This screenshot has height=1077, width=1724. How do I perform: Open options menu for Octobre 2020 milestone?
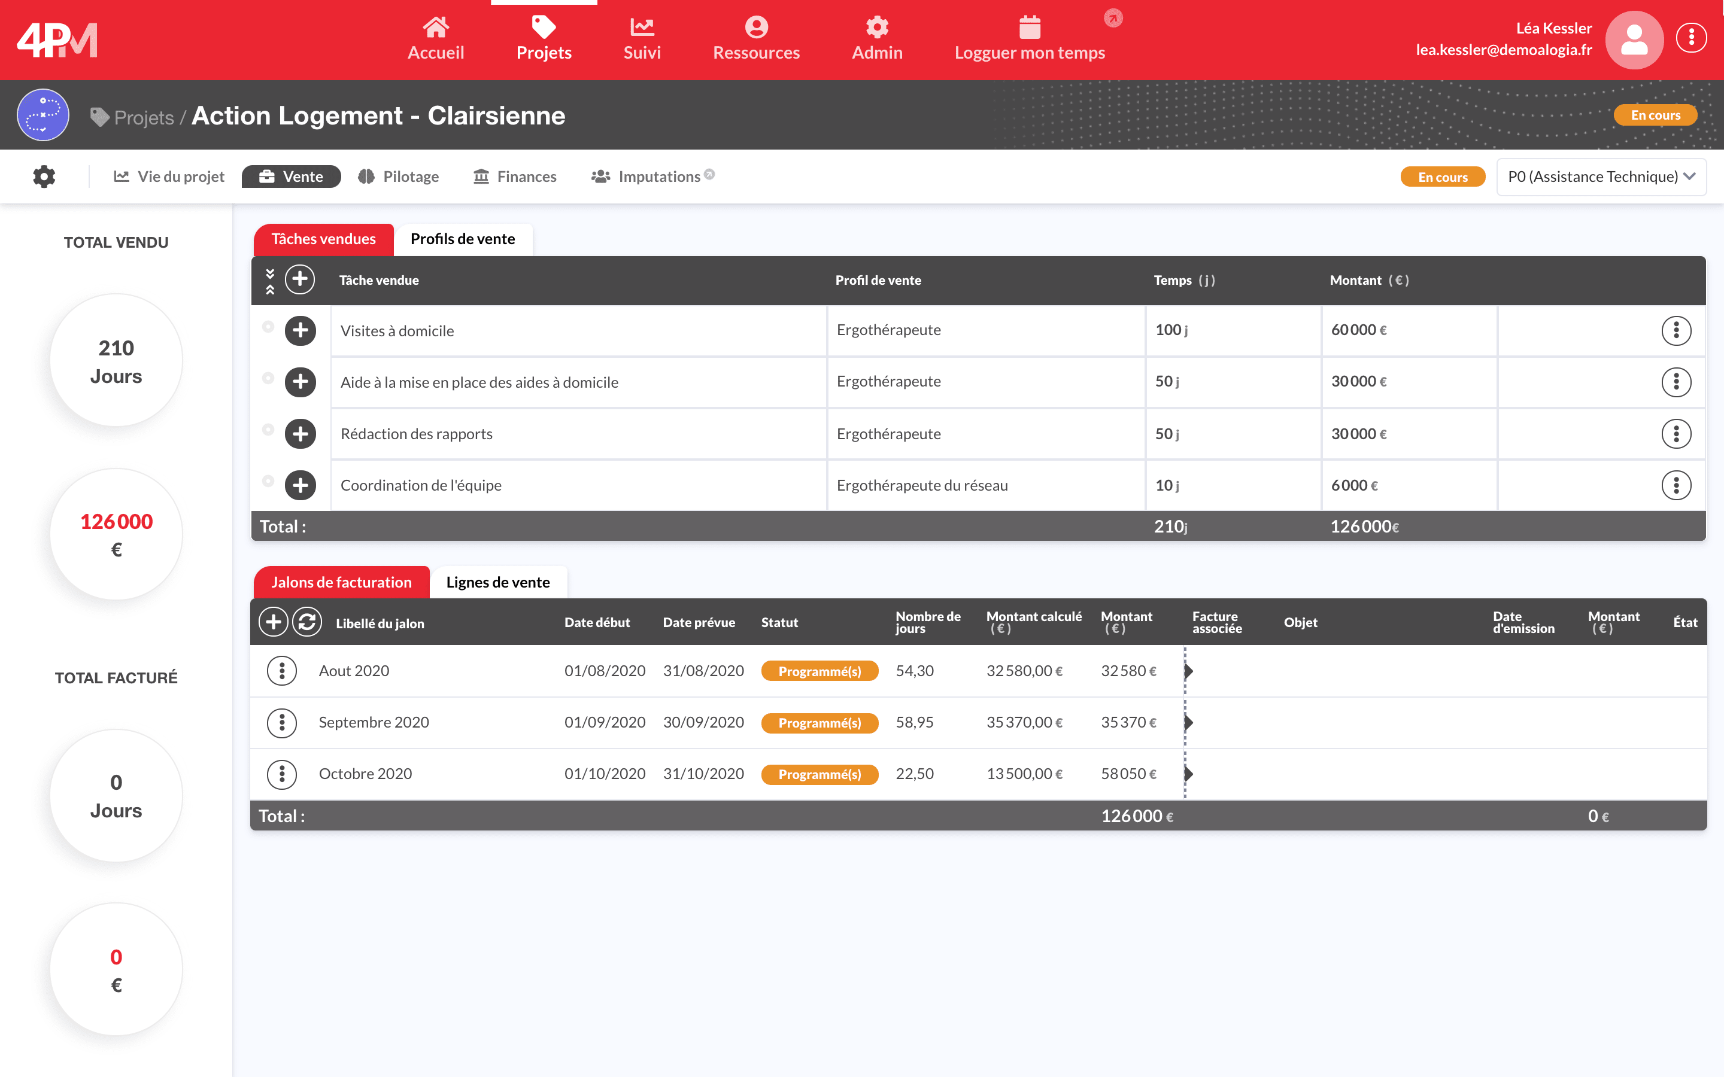pyautogui.click(x=281, y=774)
